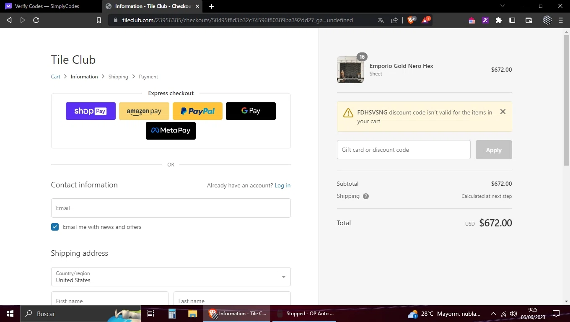Image resolution: width=570 pixels, height=322 pixels.
Task: Click the Gift card or discount code field
Action: click(404, 150)
